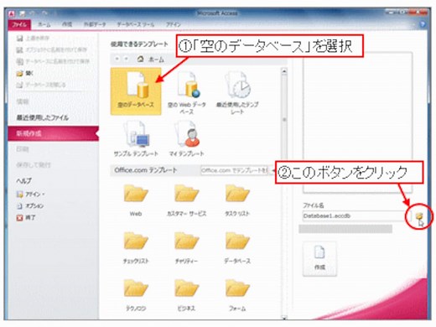Click the template list scrollbar down arrow
Viewport: 436px width, 327px height.
284,317
